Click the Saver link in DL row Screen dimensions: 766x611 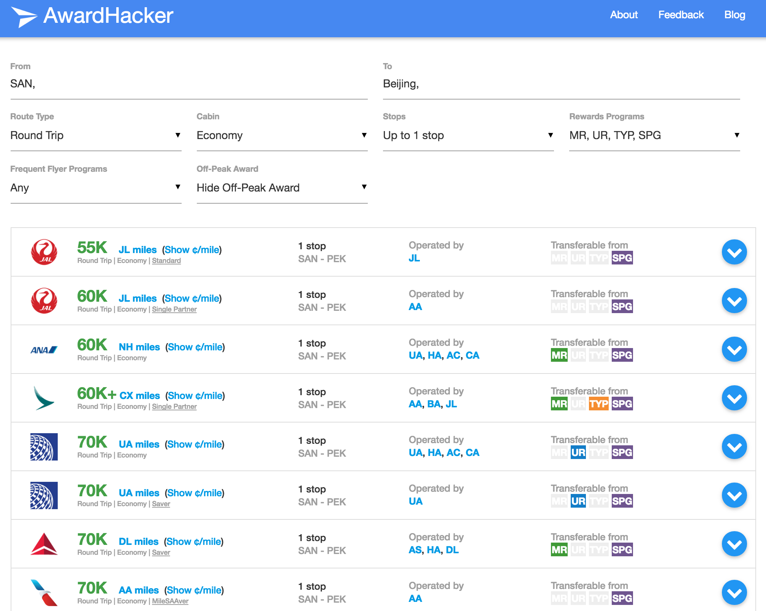pos(161,552)
